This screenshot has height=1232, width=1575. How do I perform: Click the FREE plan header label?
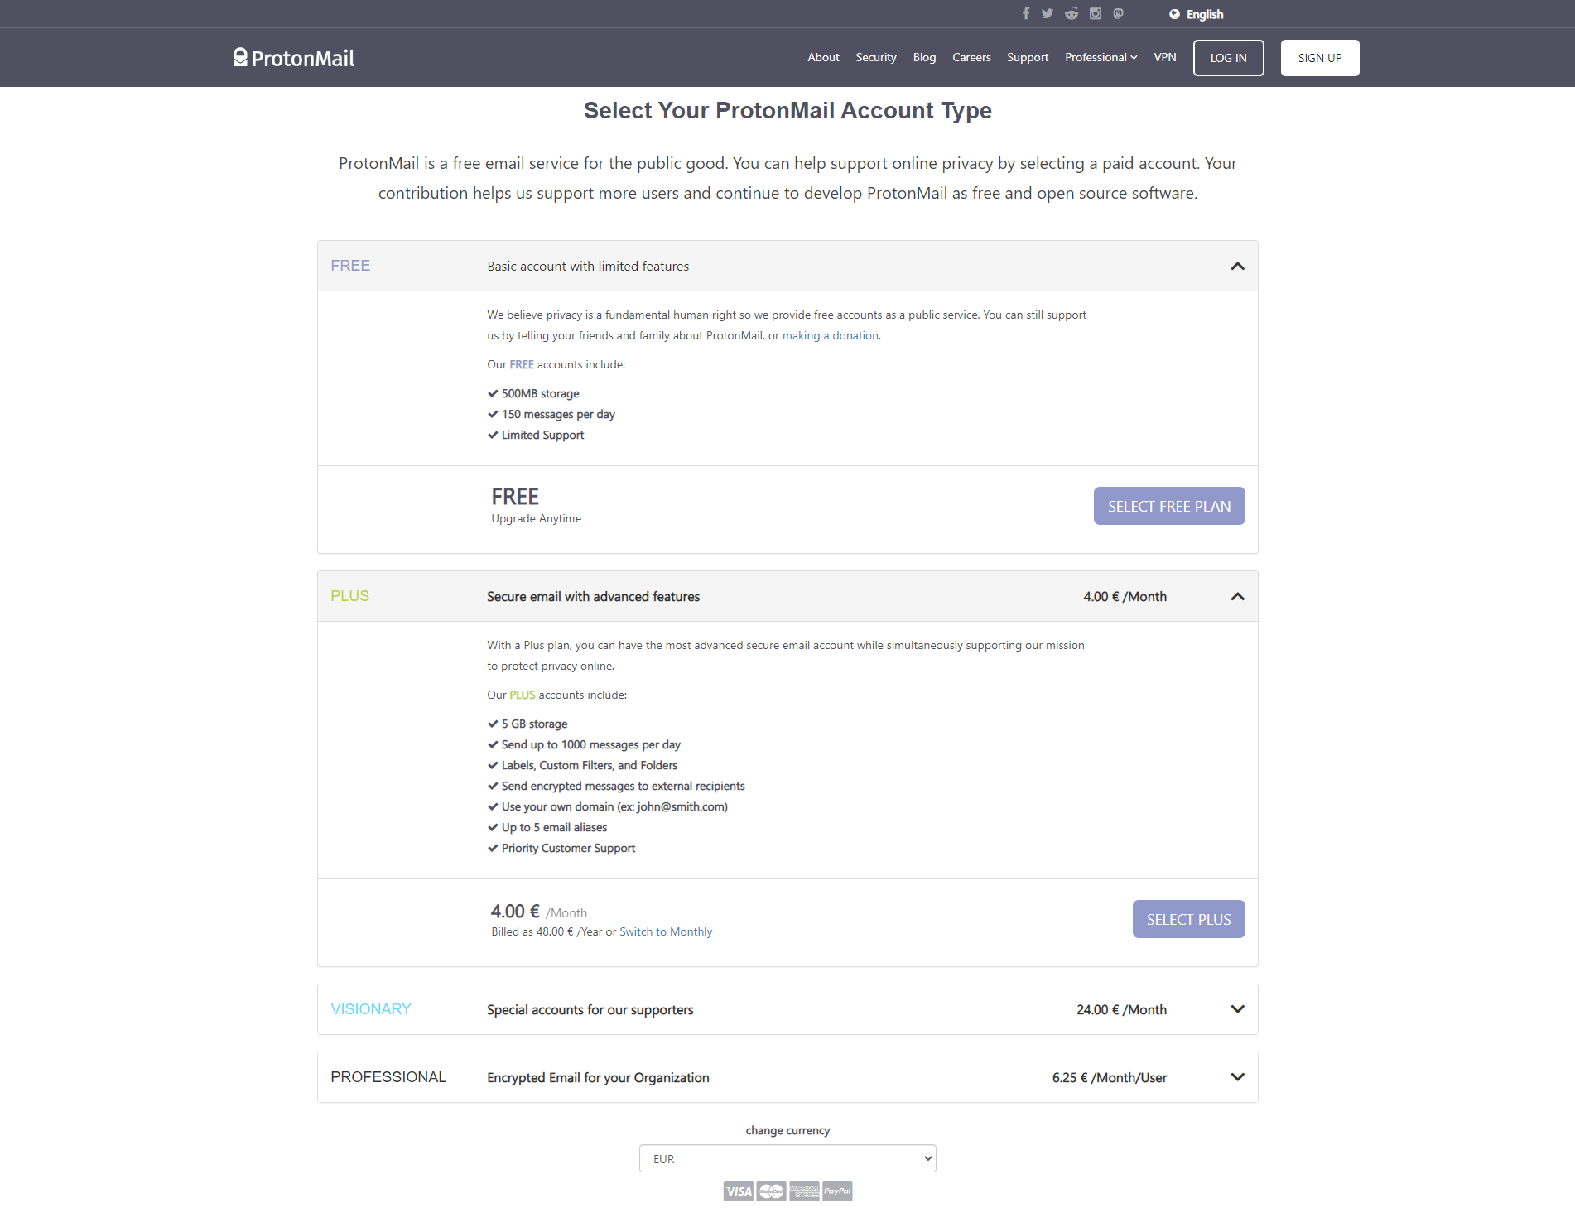point(350,266)
